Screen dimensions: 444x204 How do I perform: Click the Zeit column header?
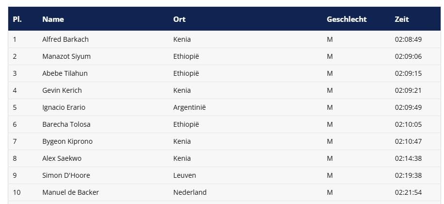coord(402,19)
